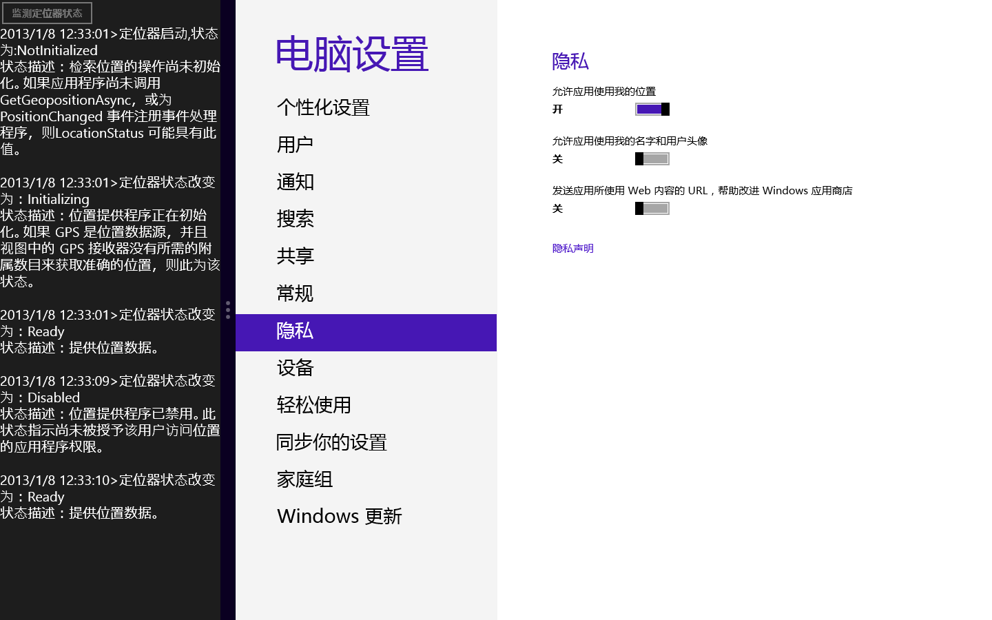The image size is (992, 620).
Task: Open the 搜索 settings category
Action: point(366,219)
